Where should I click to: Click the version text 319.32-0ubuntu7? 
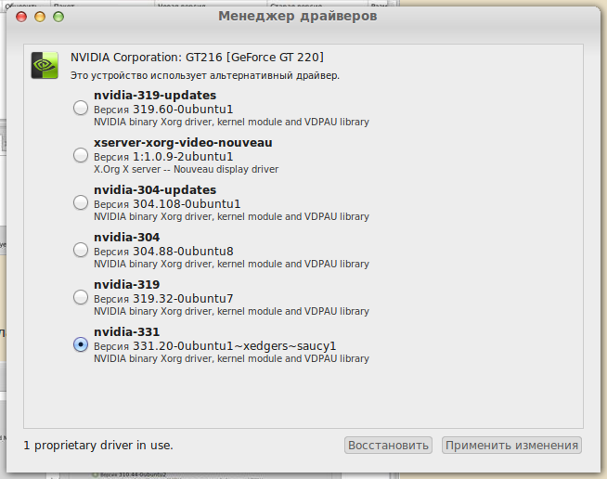pyautogui.click(x=183, y=299)
